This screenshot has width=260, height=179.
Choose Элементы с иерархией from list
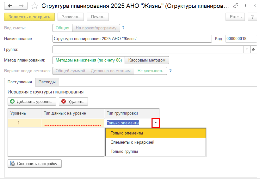(x=132, y=142)
